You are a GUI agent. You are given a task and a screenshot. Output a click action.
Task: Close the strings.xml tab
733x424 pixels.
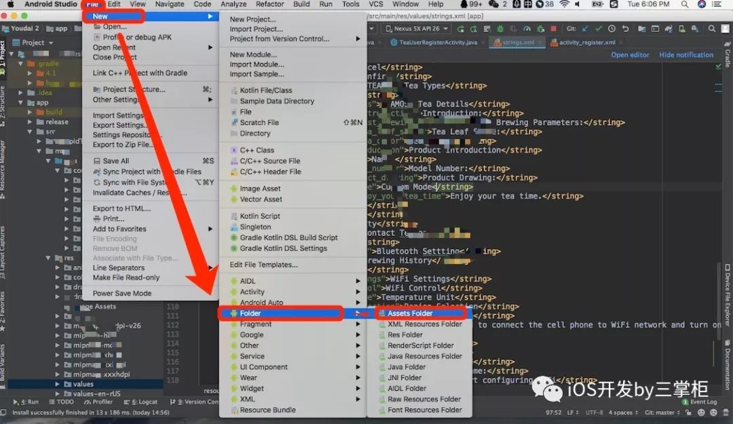[540, 43]
